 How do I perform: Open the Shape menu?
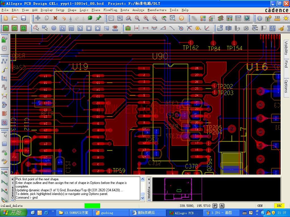(72, 10)
